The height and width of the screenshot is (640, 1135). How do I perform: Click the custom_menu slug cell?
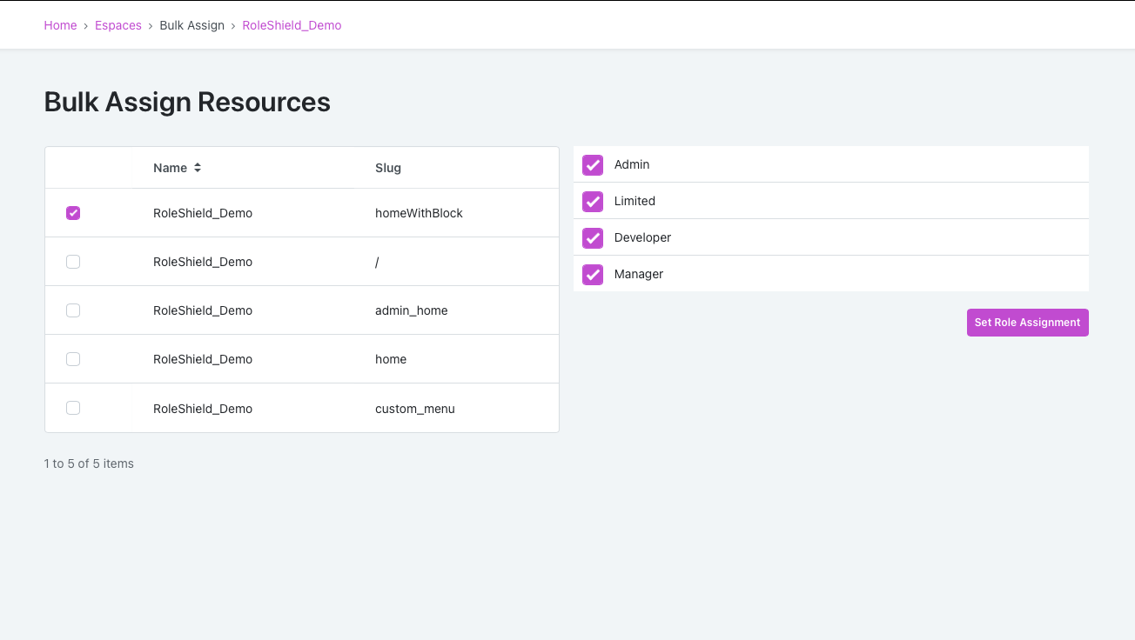tap(415, 409)
